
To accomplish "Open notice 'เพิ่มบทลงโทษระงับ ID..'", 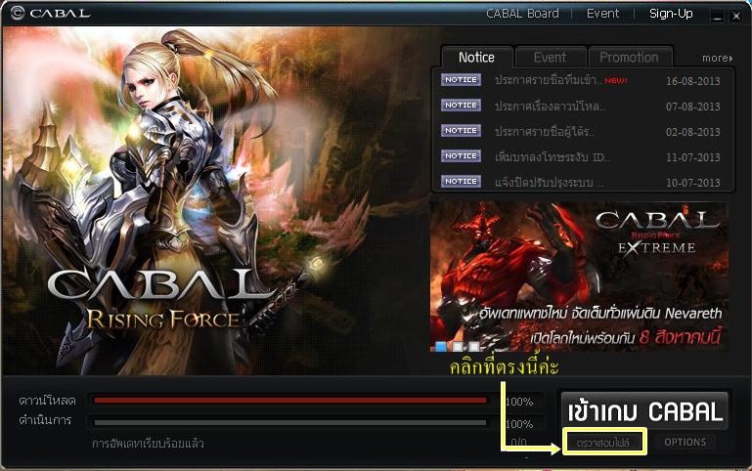I will coord(553,156).
